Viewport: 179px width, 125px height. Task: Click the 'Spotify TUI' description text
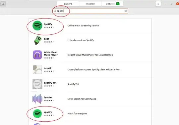[73, 84]
